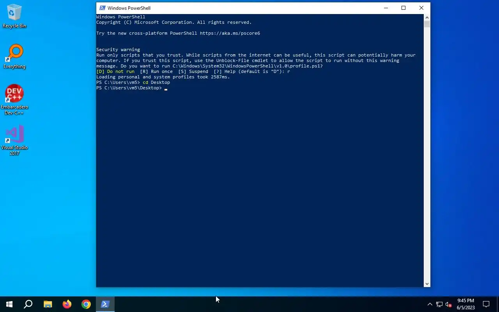Click the PowerShell title bar system icon
Viewport: 499px width, 312px height.
(102, 8)
